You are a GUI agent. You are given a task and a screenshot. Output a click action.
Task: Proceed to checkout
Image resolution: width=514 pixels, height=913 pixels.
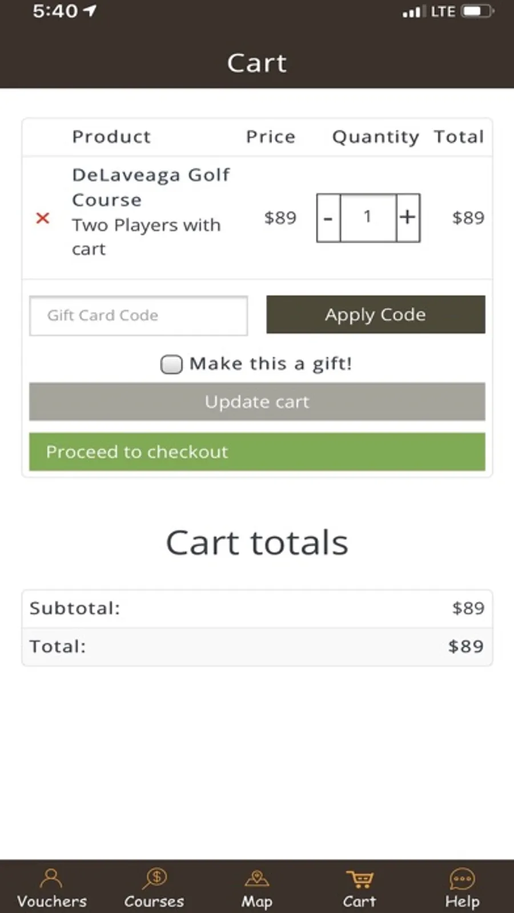[x=257, y=452]
